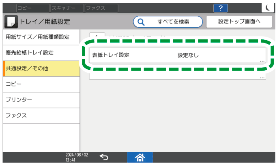
Task: Tap the energy saver moon icon
Action: [x=268, y=8]
